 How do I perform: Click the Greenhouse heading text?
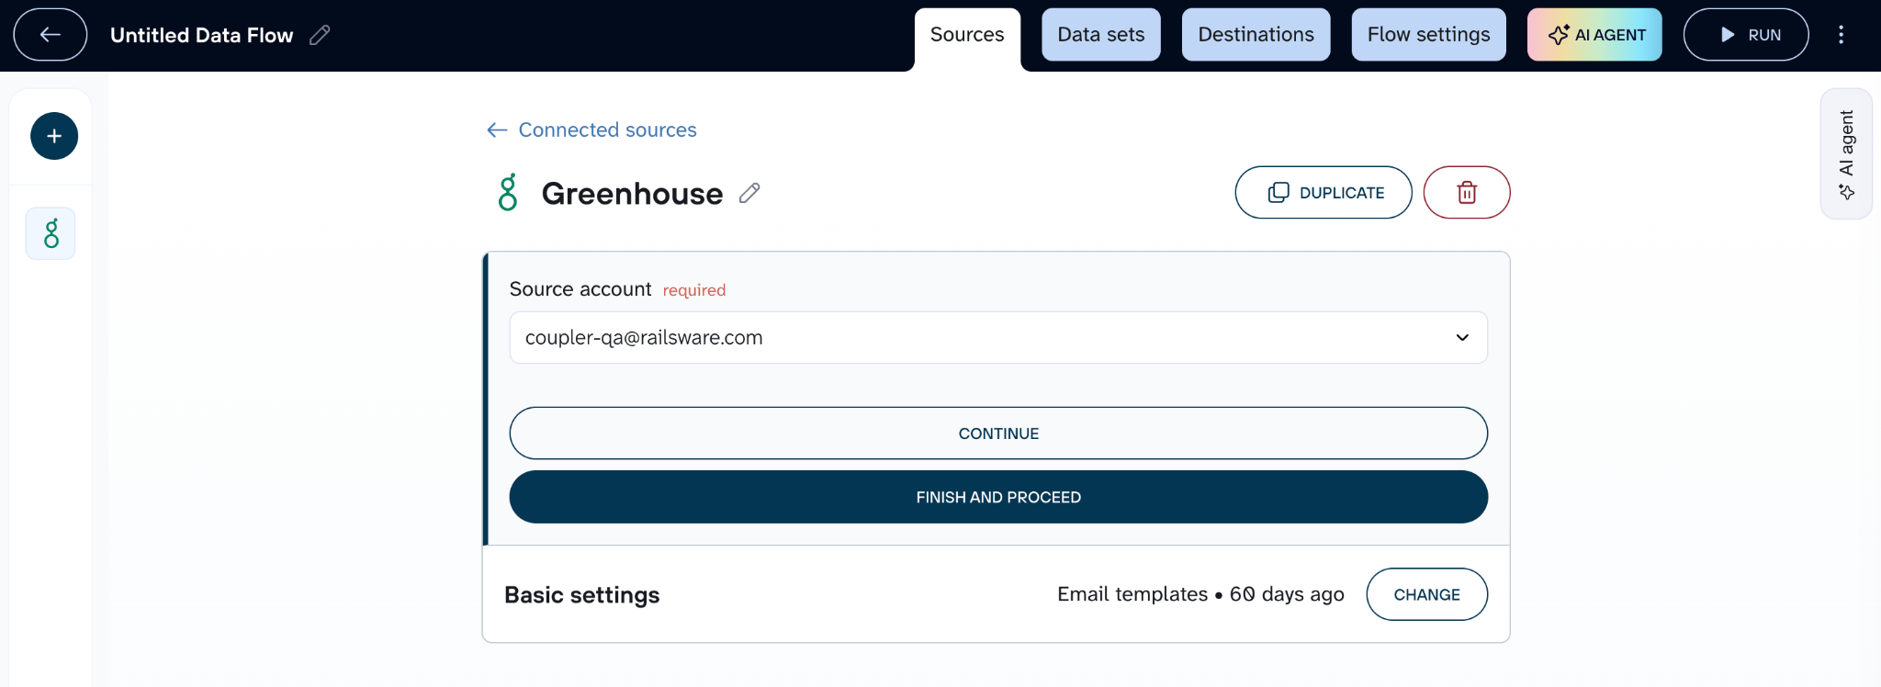[x=632, y=194]
